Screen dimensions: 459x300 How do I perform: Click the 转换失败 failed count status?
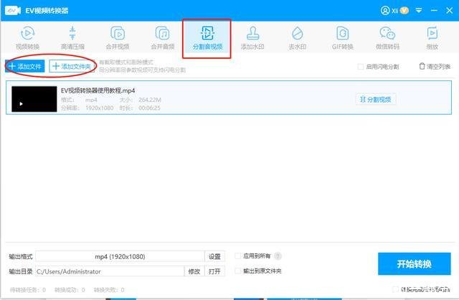(109, 290)
